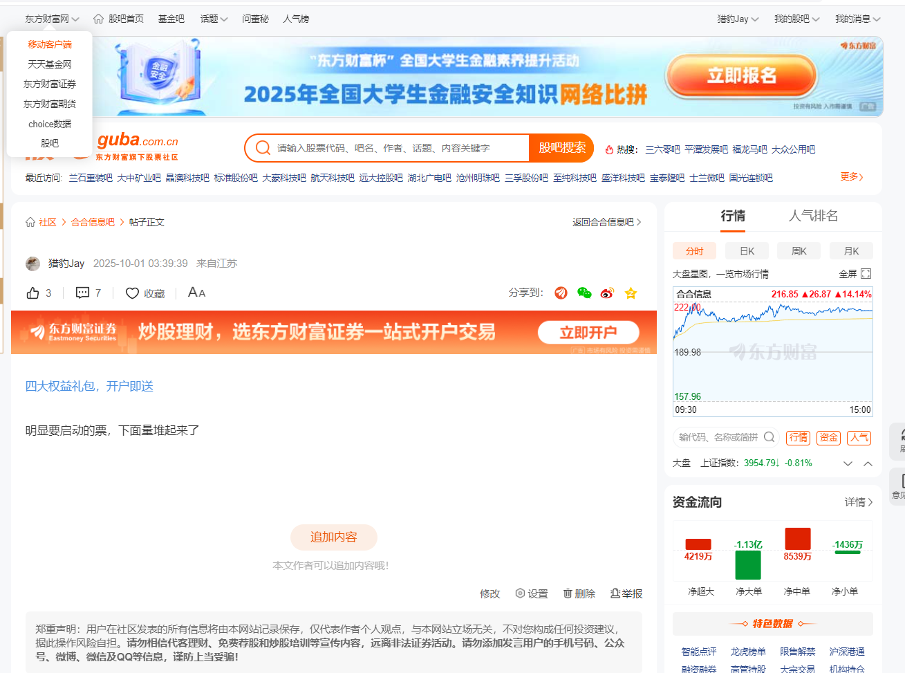The image size is (905, 673).
Task: Click magnifier in stock code search field
Action: [x=769, y=437]
